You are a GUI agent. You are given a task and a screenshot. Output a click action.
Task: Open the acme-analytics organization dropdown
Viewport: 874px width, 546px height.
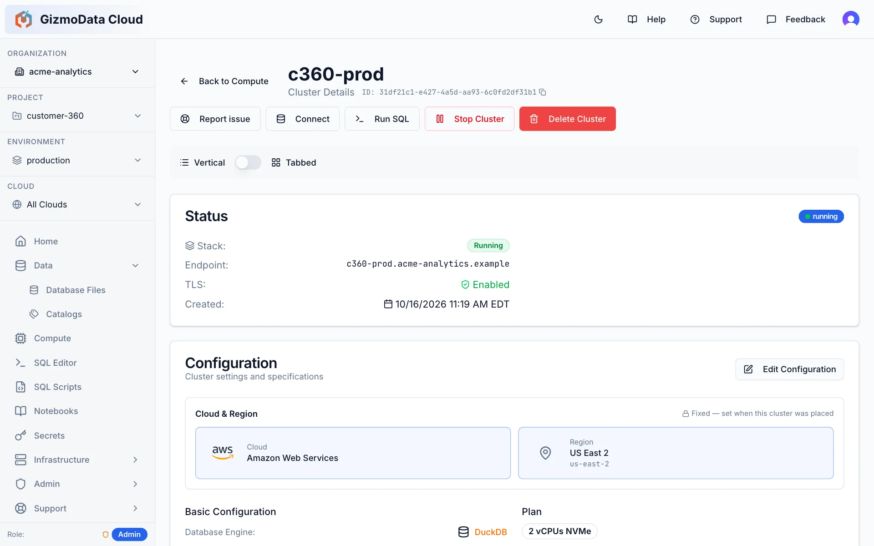[77, 71]
